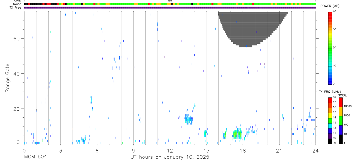Click the 1000 label on NOISE scale
The width and height of the screenshot is (355, 163).
(x=347, y=115)
